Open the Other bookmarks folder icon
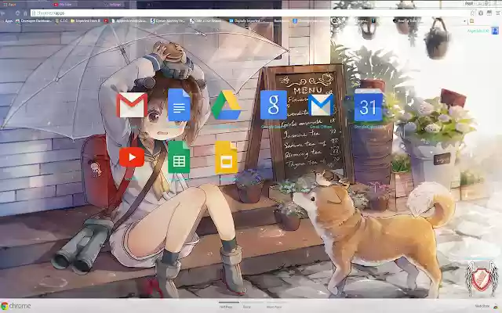Image resolution: width=502 pixels, height=313 pixels. coord(471,21)
